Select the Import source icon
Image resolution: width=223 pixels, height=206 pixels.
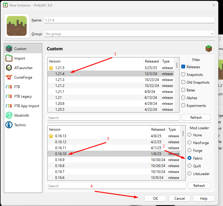(x=9, y=58)
